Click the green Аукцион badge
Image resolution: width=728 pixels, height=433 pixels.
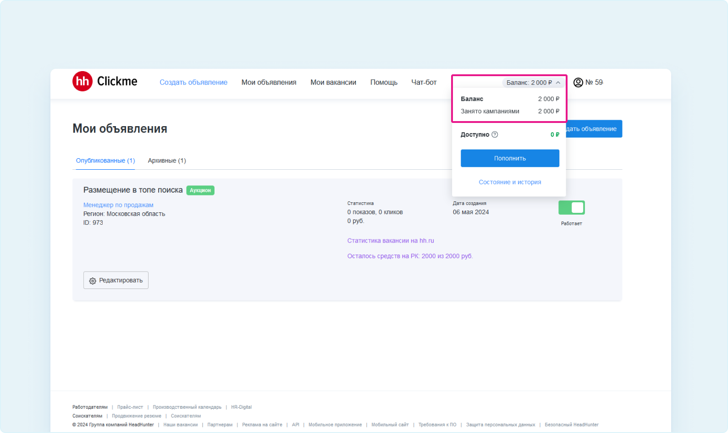click(200, 190)
